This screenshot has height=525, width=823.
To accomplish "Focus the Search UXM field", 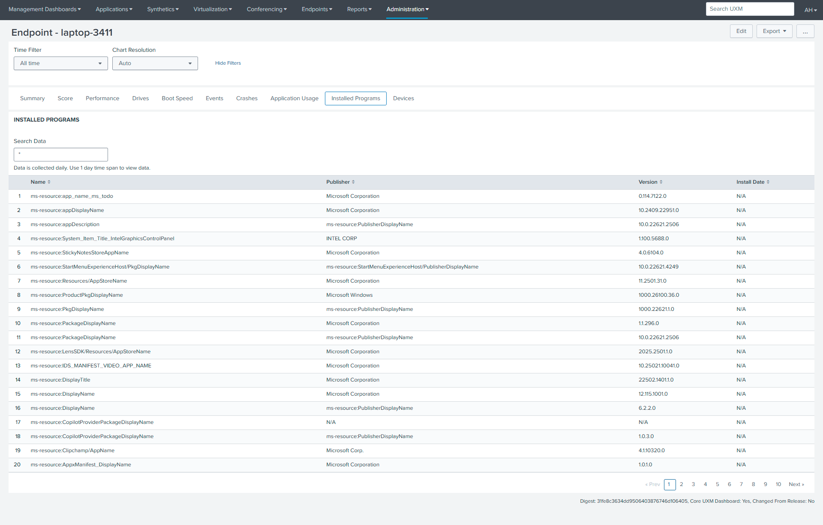I will (x=750, y=9).
